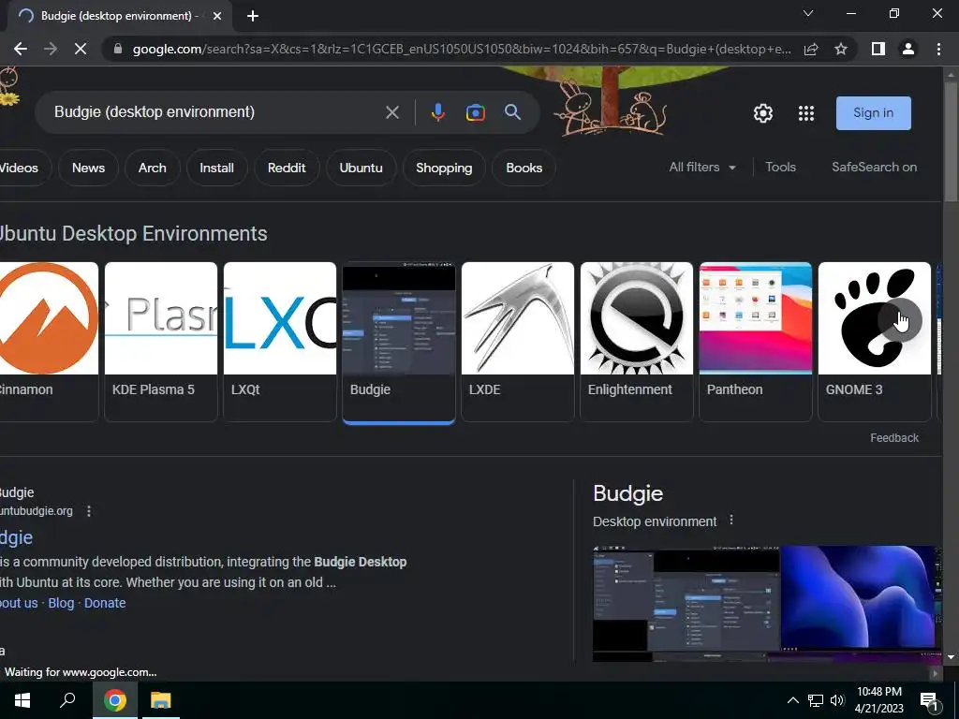
Task: Expand the All filters dropdown
Action: tap(702, 167)
